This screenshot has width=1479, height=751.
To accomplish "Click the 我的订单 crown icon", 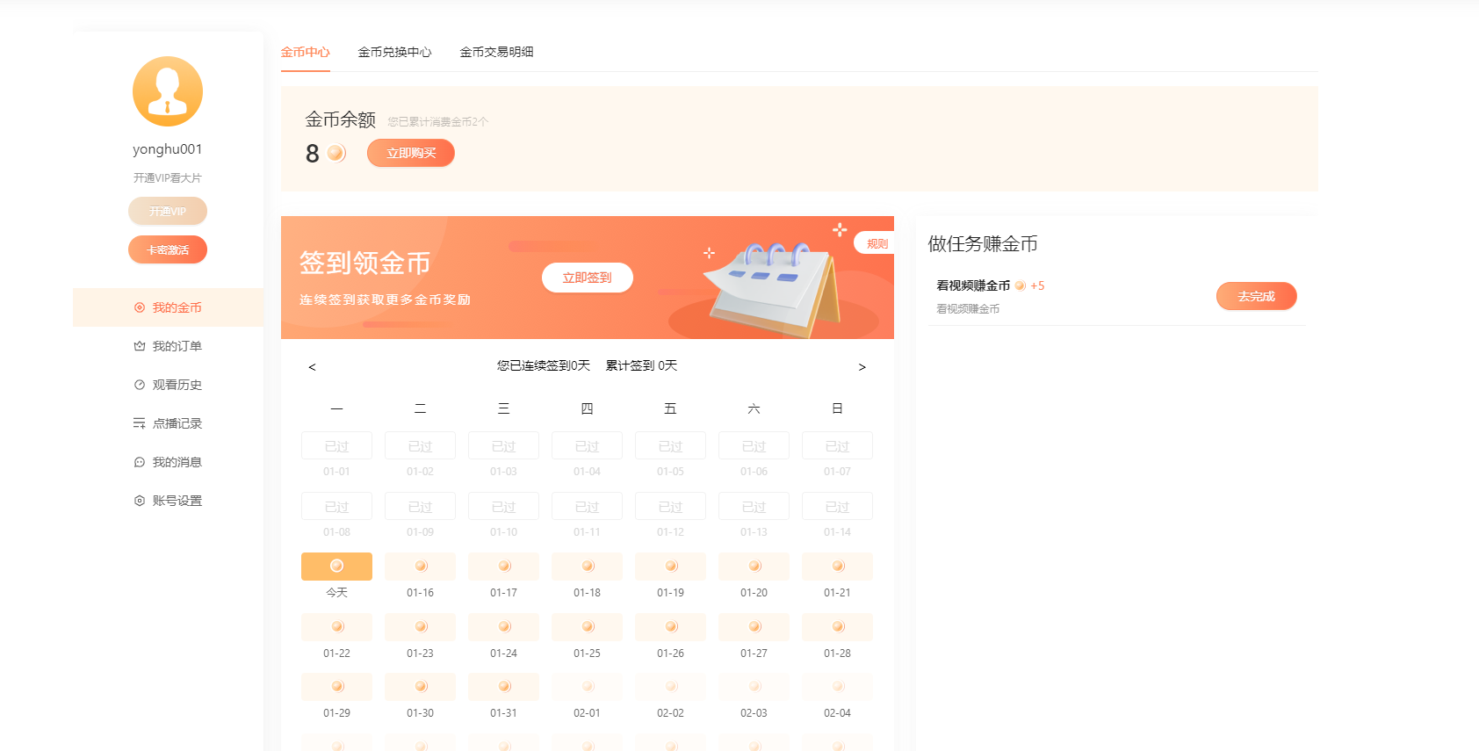I will [139, 346].
